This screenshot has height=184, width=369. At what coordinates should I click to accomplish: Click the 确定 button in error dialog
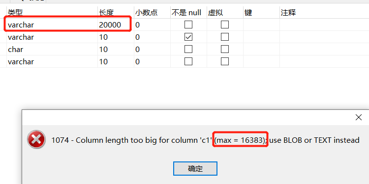[x=195, y=168]
